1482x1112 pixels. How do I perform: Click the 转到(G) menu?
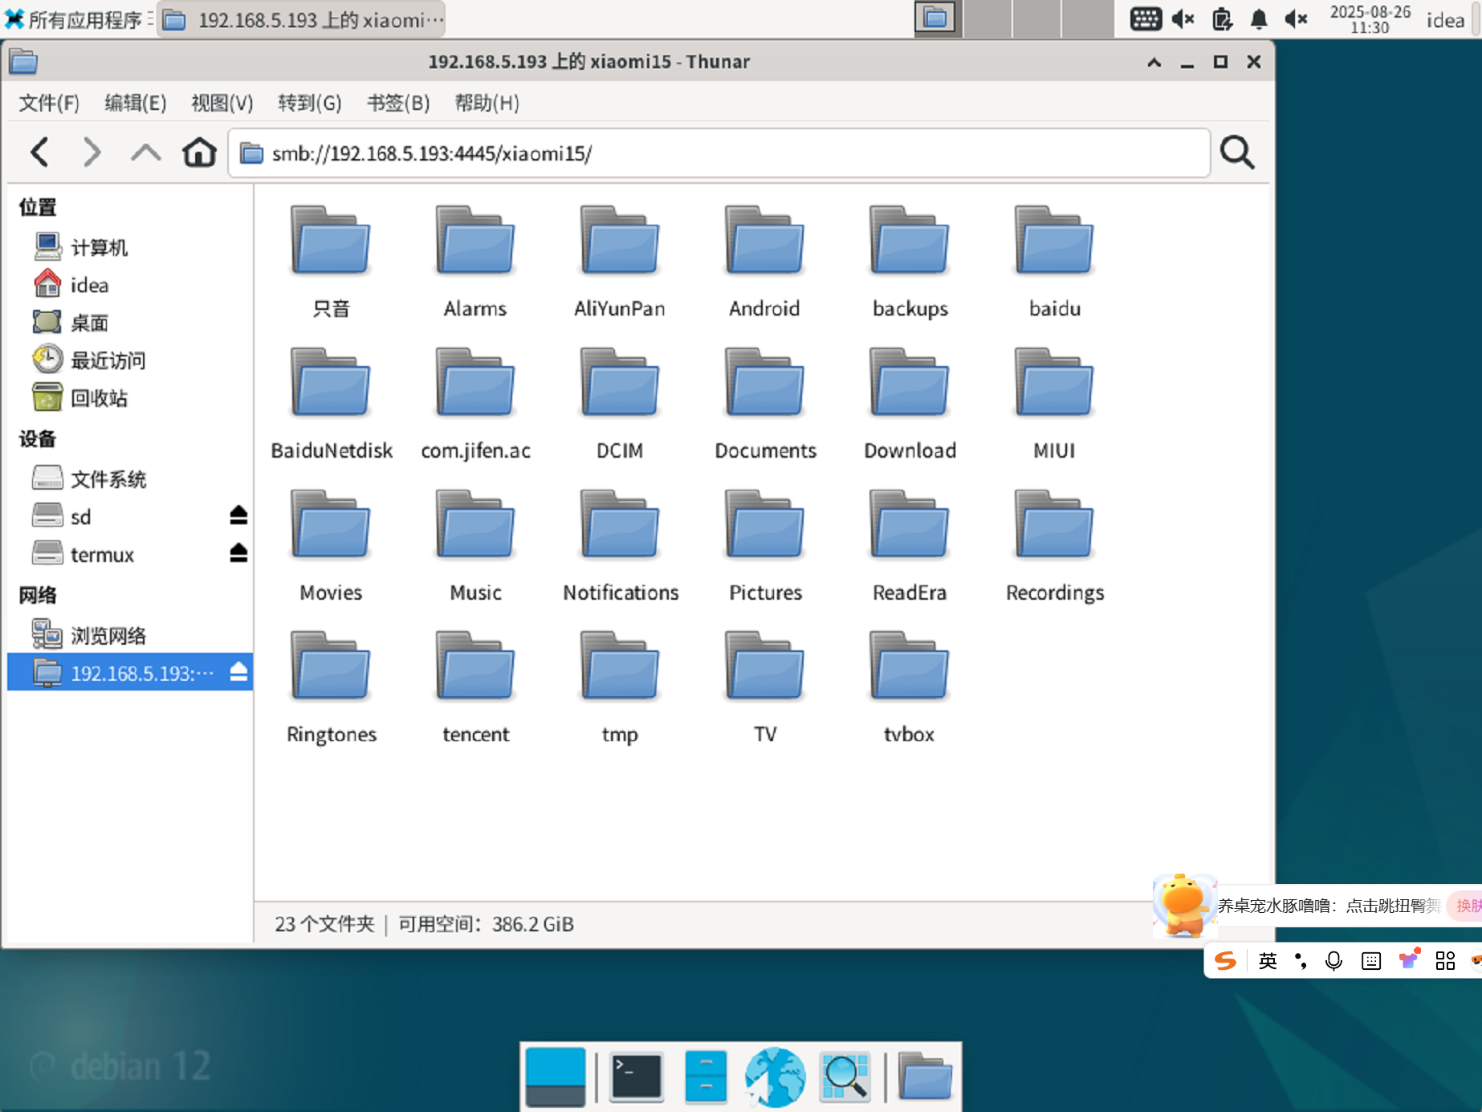pos(310,103)
